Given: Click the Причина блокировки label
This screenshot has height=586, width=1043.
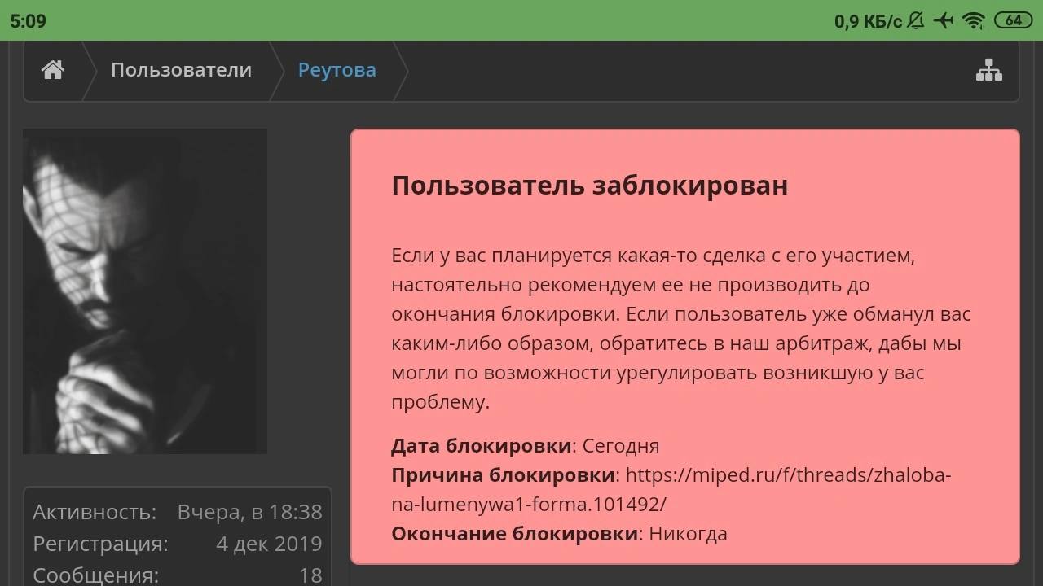Looking at the screenshot, I should click(503, 475).
